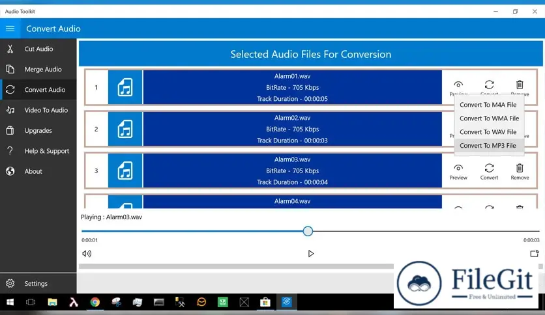Select the Alarm01.wav file name
This screenshot has height=315, width=545.
click(x=292, y=76)
